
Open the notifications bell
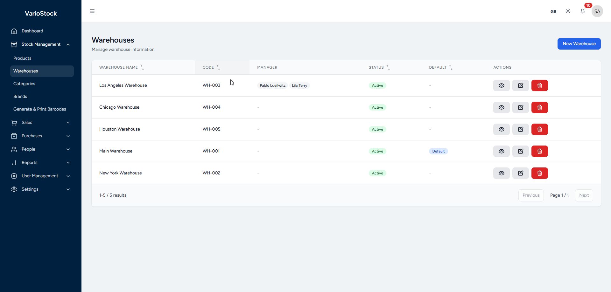(583, 11)
